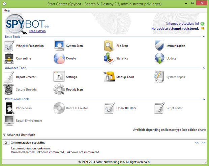Click the Rootkit Scan label
This screenshot has height=166, width=209.
coord(74,89)
